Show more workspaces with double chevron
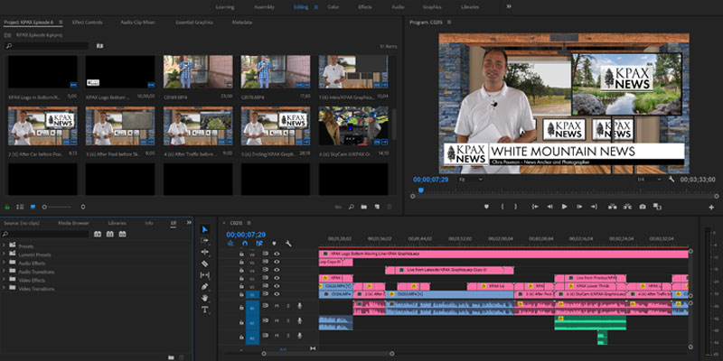This screenshot has width=723, height=361. pos(509,6)
